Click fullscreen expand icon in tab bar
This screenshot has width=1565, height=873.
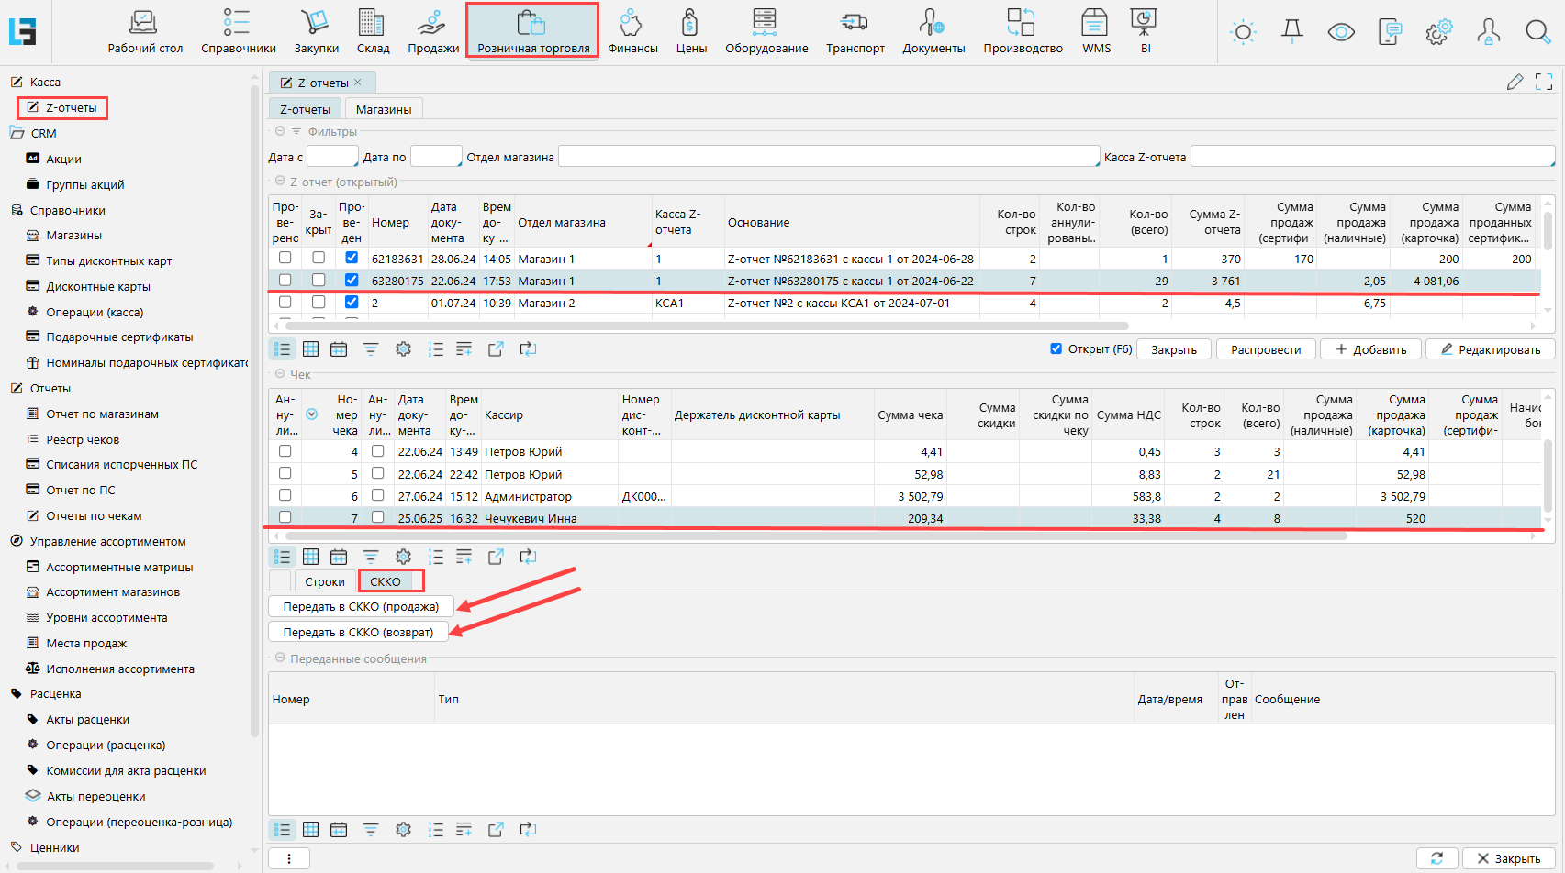point(1544,83)
